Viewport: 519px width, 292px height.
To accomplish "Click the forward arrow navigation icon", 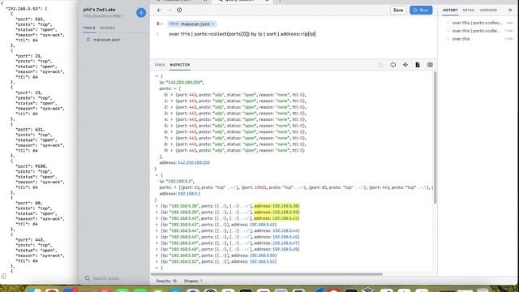I will 169,11.
